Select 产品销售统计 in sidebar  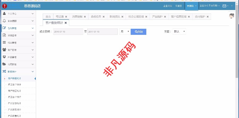tap(15, 116)
